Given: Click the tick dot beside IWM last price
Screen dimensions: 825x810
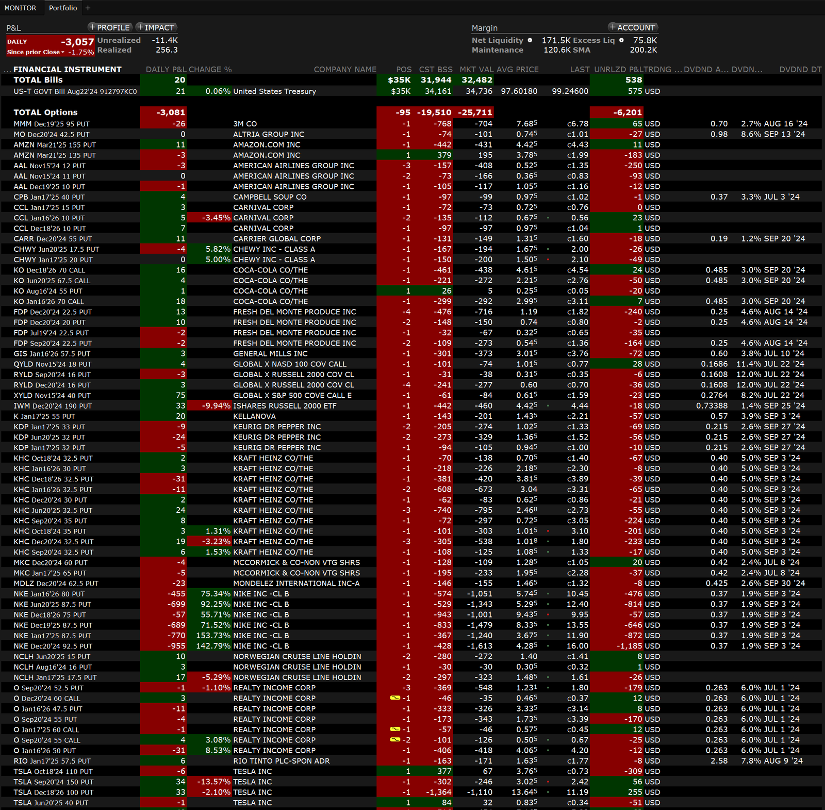Looking at the screenshot, I should tap(548, 406).
